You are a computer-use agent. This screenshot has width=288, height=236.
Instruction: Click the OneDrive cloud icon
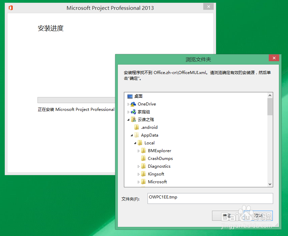pos(133,104)
